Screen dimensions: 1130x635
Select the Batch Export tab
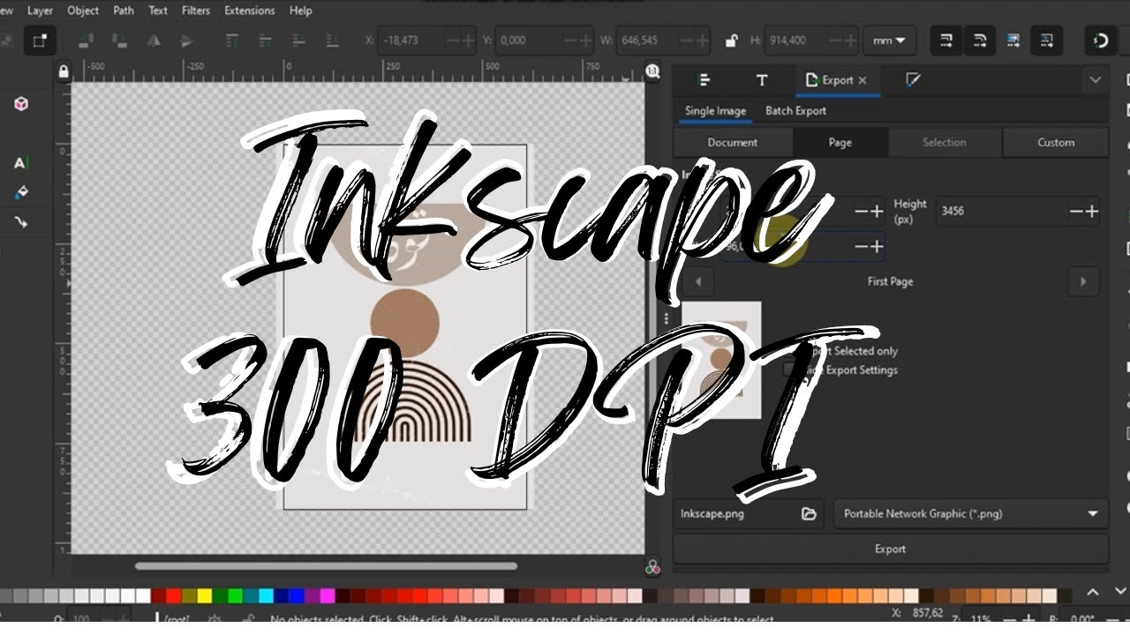tap(795, 111)
